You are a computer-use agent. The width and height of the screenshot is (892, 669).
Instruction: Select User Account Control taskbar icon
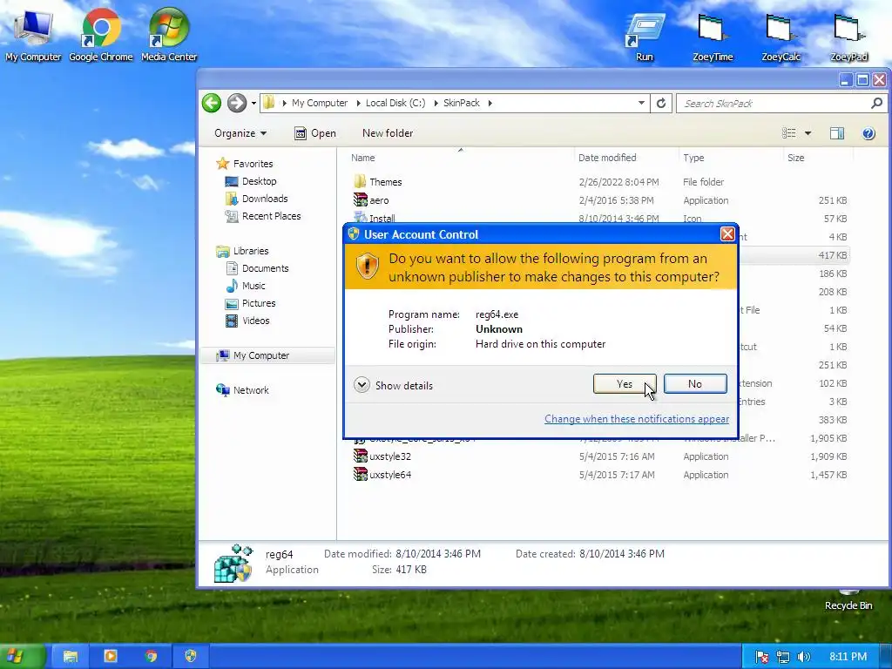click(191, 657)
